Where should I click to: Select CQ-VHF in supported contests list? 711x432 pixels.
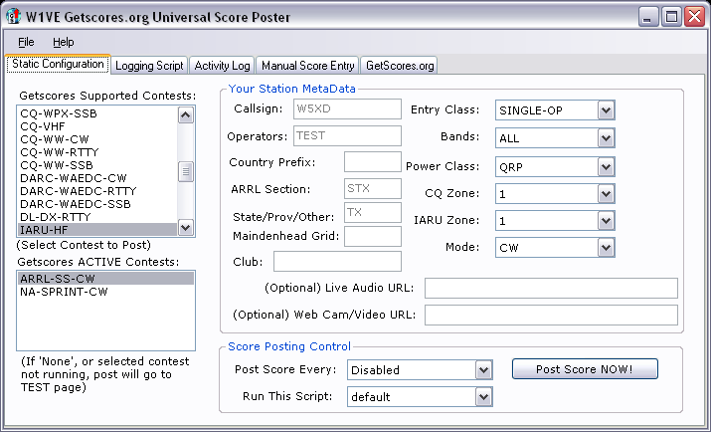coord(97,126)
